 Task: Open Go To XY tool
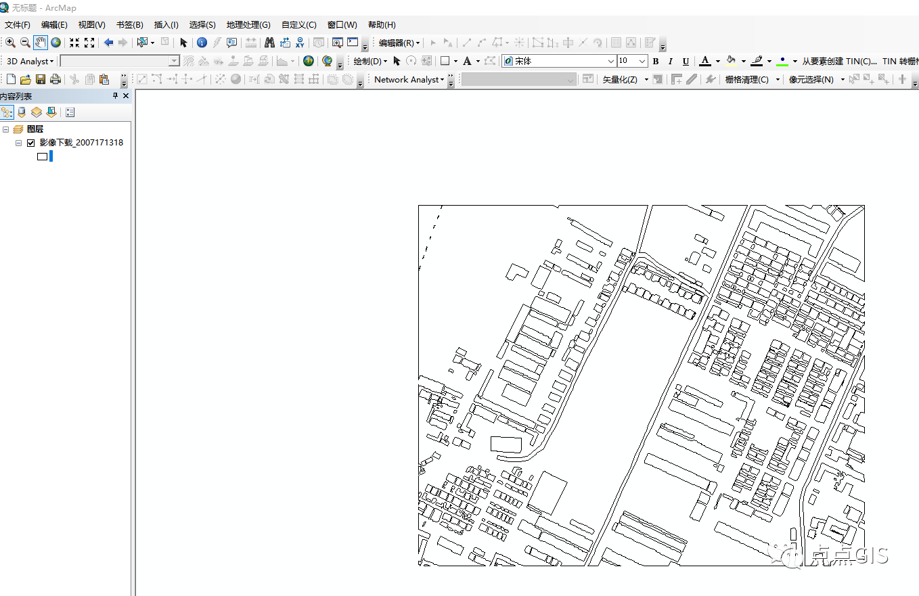tap(299, 43)
